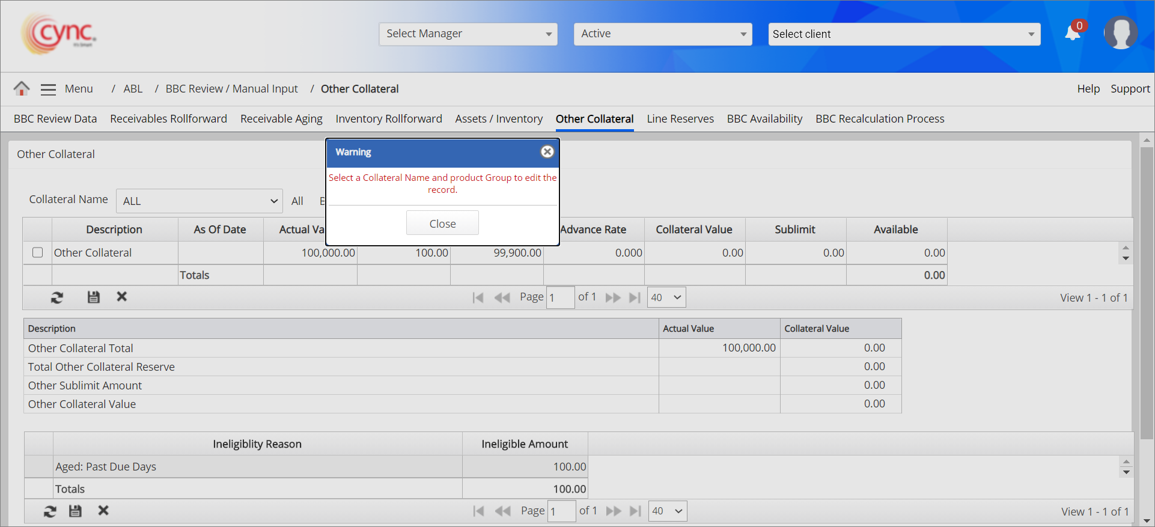Click the main vertical scrollbar
Image resolution: width=1155 pixels, height=527 pixels.
click(1147, 288)
